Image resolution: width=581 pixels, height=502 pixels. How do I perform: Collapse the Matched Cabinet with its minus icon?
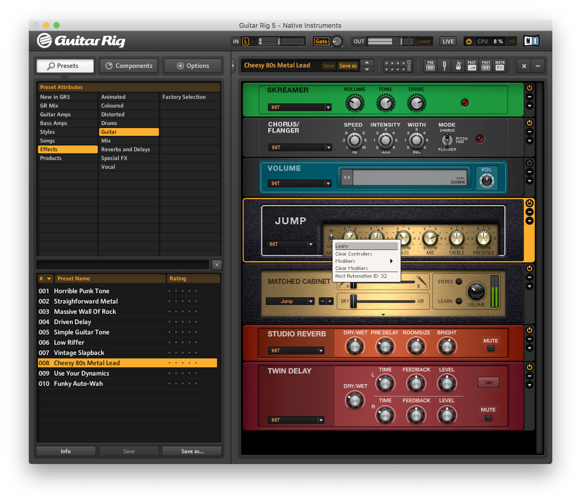tap(530, 277)
